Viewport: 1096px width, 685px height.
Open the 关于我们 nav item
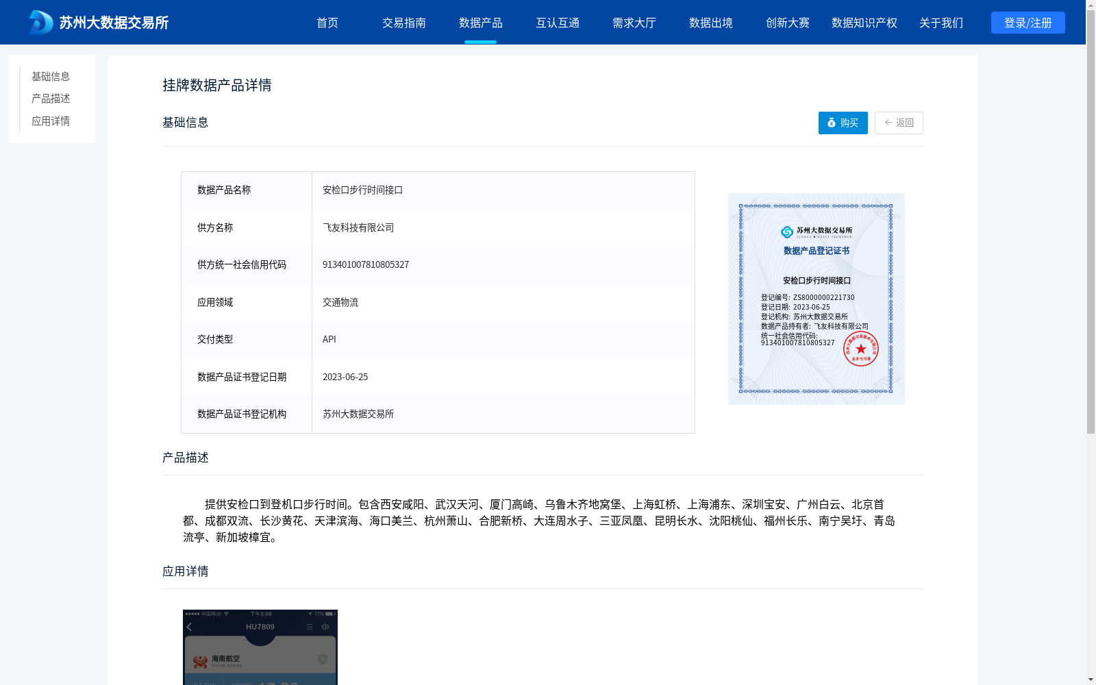coord(941,23)
